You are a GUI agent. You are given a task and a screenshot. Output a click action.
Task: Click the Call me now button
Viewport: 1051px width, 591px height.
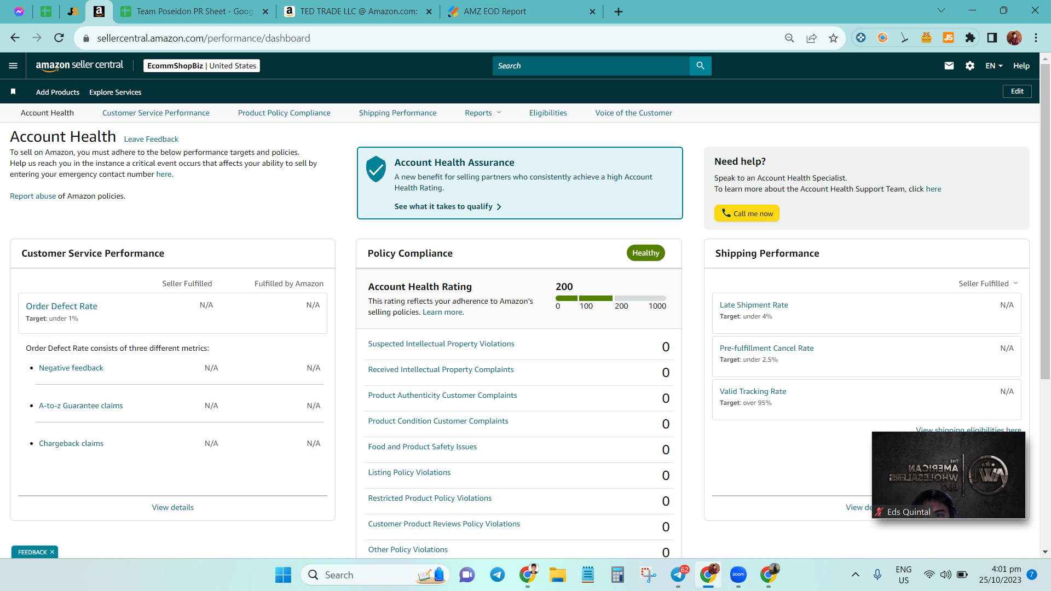747,213
